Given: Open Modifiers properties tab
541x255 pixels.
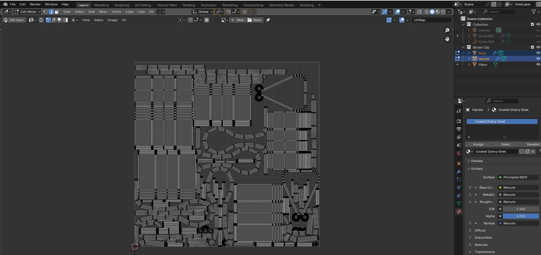Looking at the screenshot, I should [x=459, y=172].
